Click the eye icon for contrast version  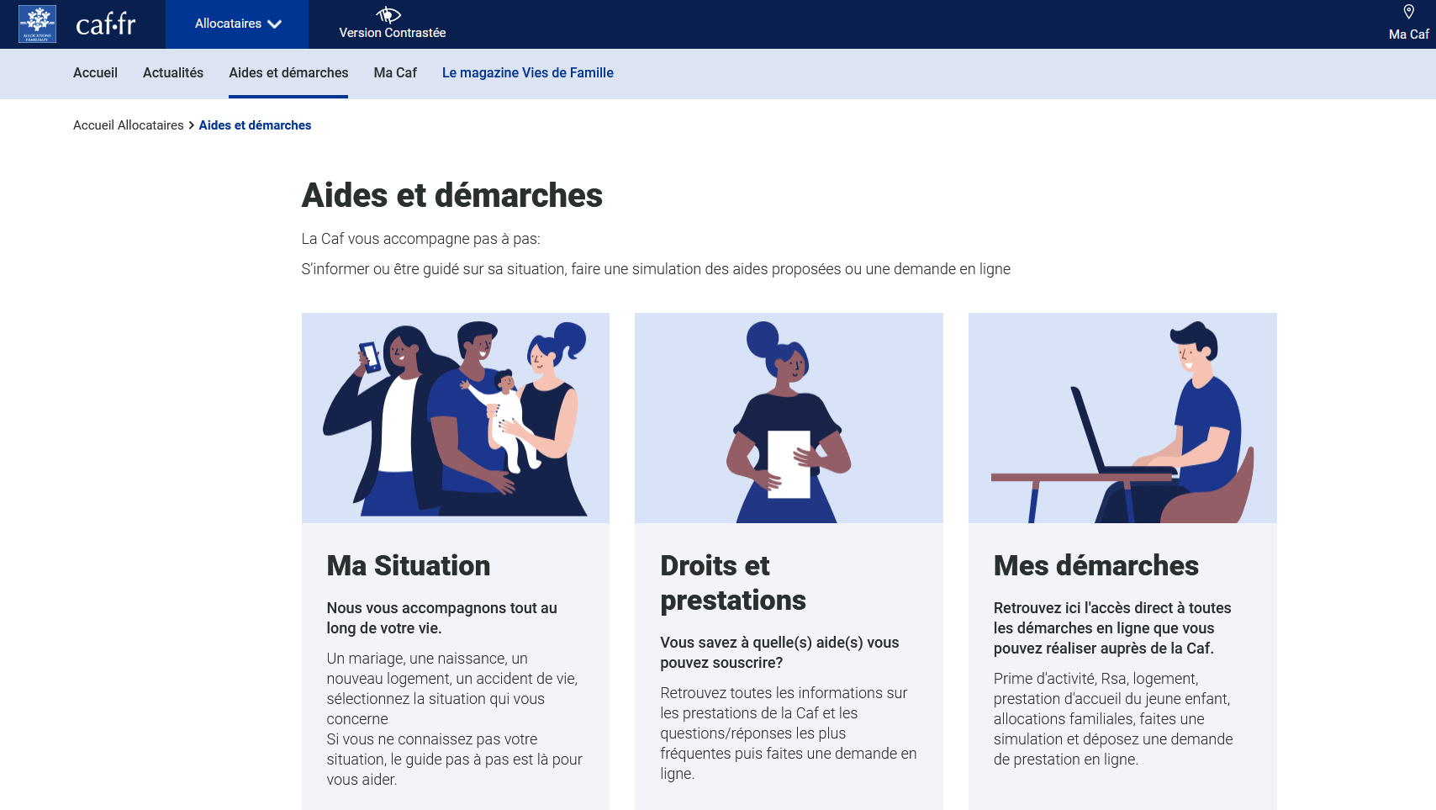click(x=388, y=14)
